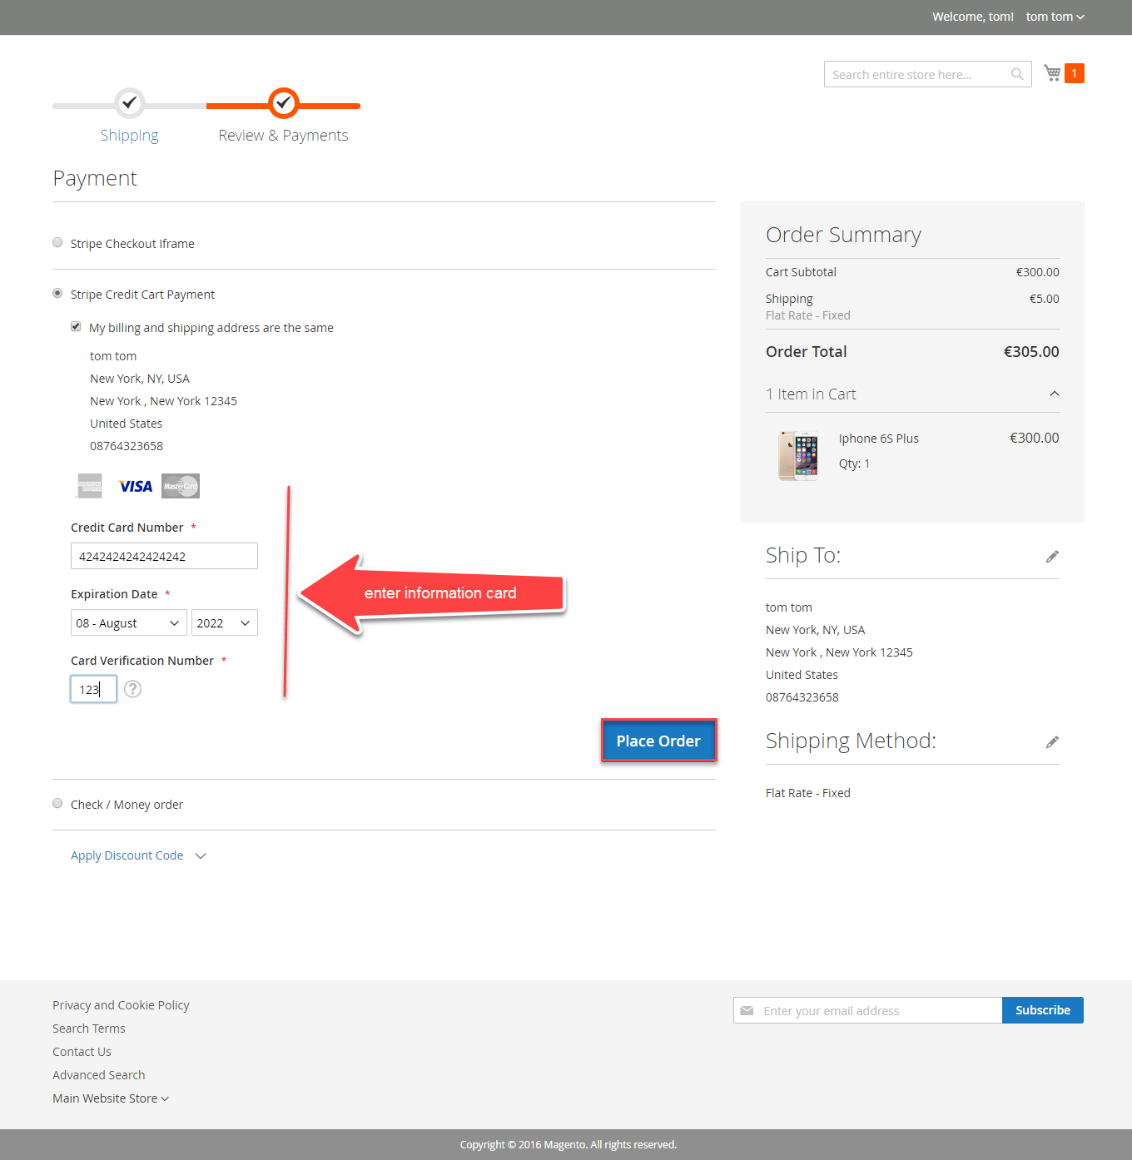Open the tom tom account menu
Viewport: 1132px width, 1160px height.
[x=1055, y=17]
